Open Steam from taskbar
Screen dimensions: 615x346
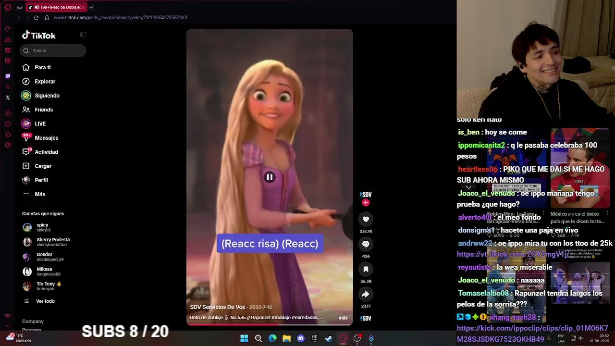pos(329,338)
